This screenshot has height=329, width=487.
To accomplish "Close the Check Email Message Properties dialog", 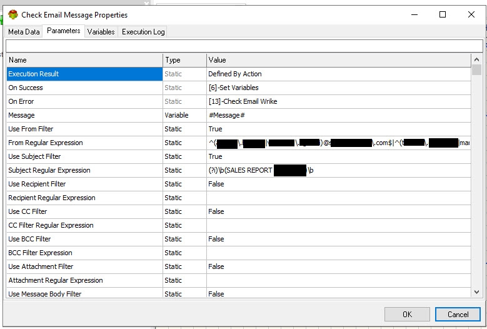I will point(471,14).
